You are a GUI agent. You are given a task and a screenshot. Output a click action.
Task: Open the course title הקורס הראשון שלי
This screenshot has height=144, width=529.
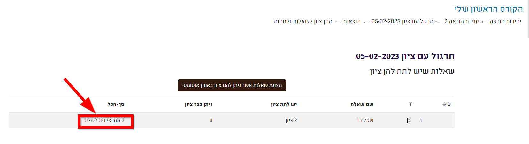click(488, 9)
